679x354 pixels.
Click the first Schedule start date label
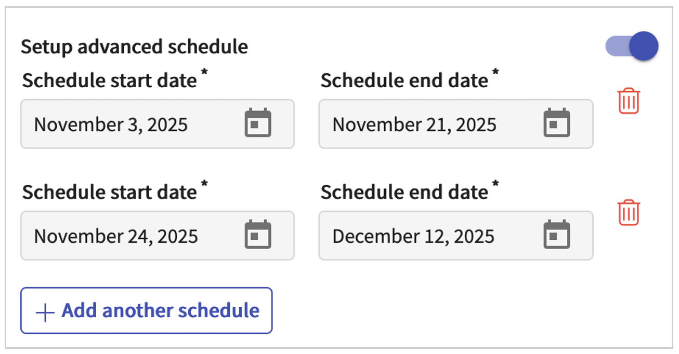point(110,80)
